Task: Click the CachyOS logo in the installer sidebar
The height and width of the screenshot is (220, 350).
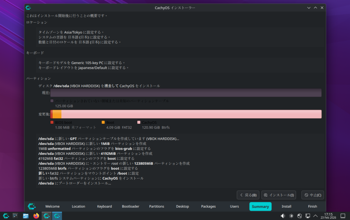Action: pos(31,206)
